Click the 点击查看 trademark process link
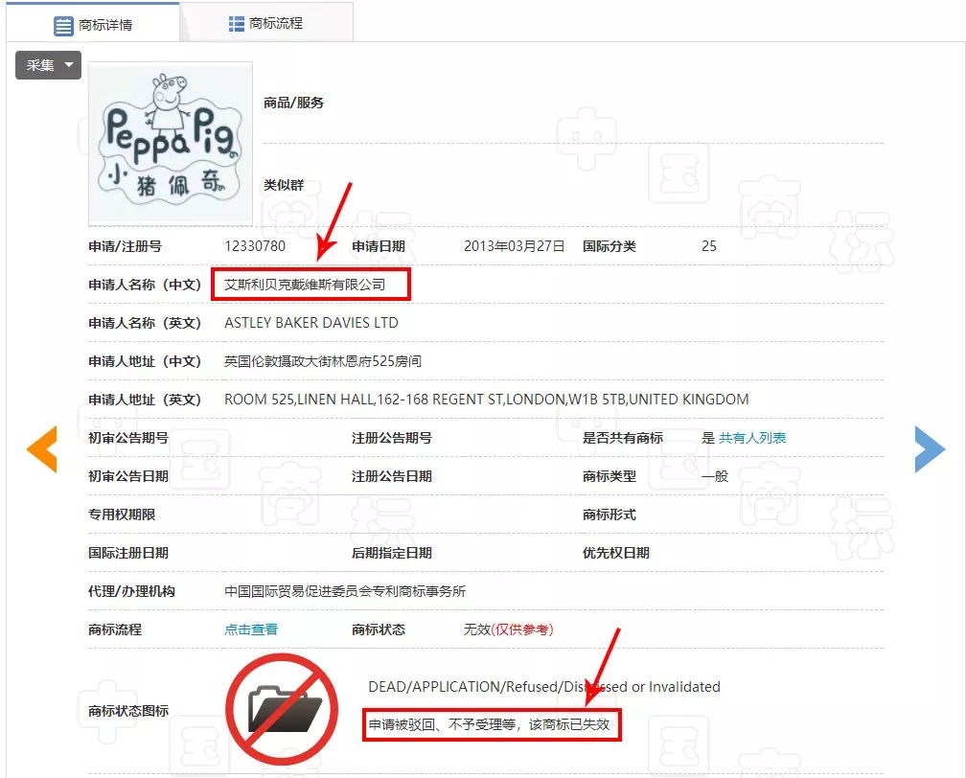This screenshot has width=966, height=778. pos(251,629)
